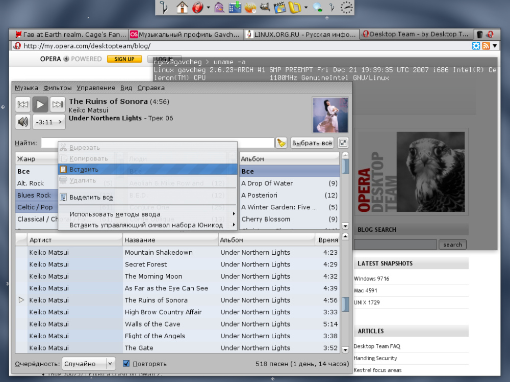
Task: Click the Выбрать всё button
Action: pos(312,143)
